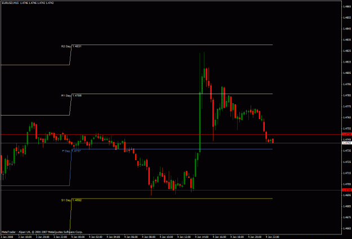Select the R2 Day 1.4831 pivot label
The width and height of the screenshot is (352, 239).
71,46
